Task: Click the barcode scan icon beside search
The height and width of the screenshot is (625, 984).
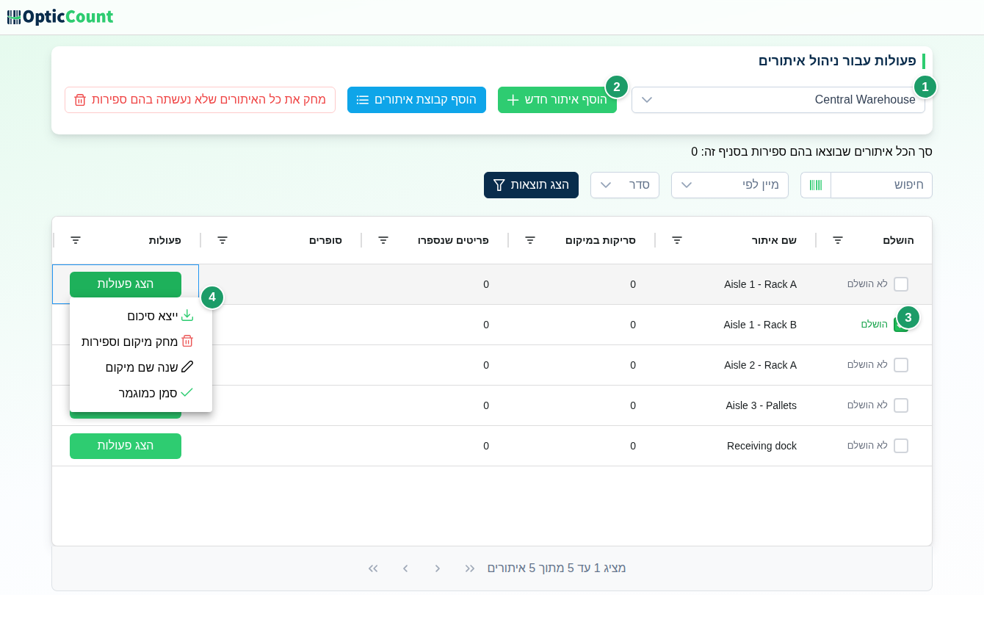Action: 816,185
